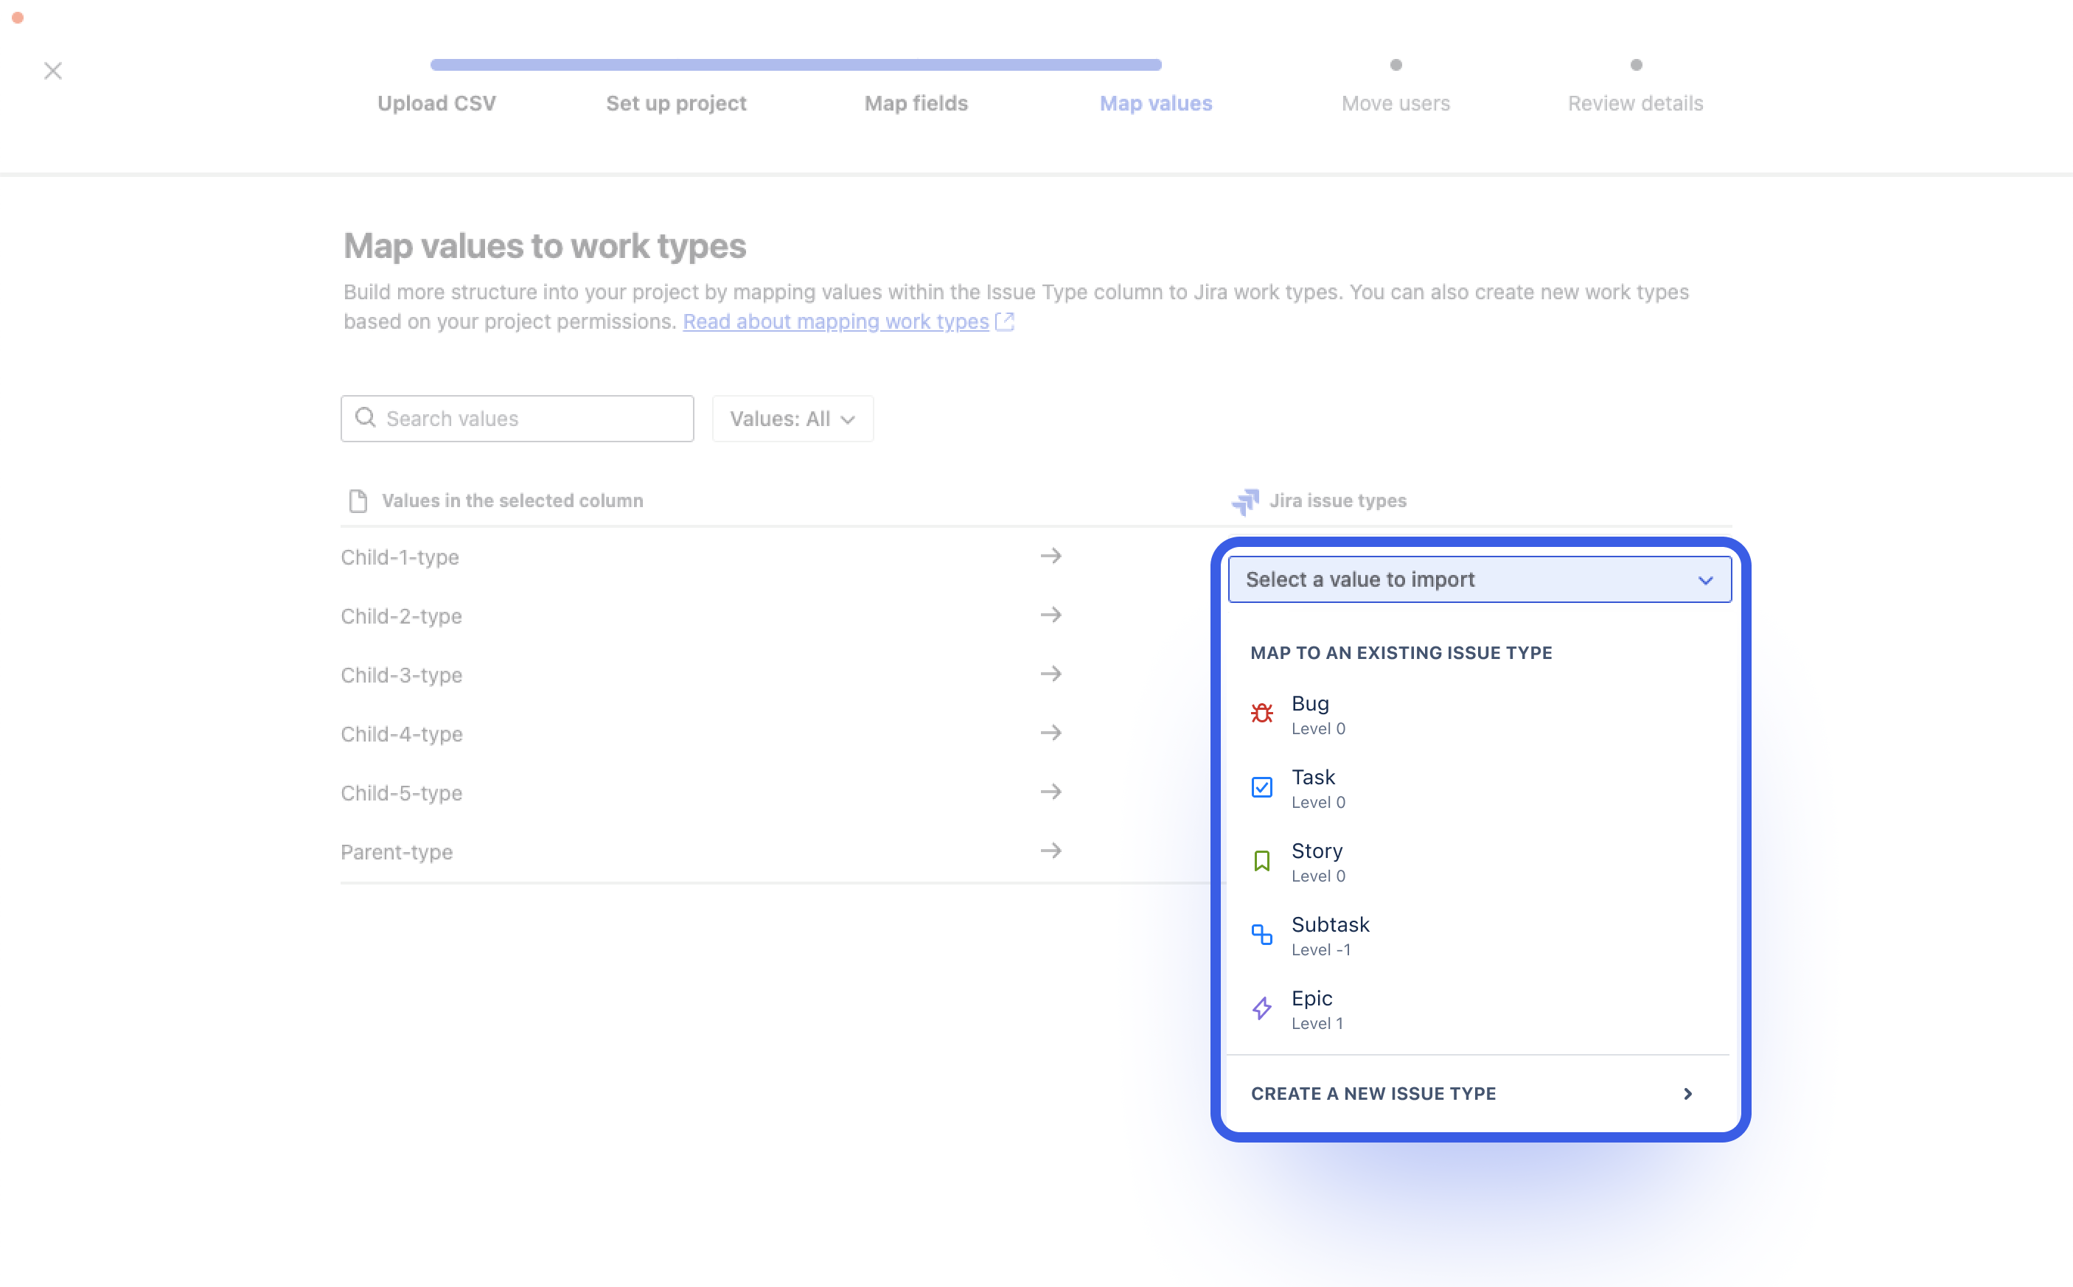Switch to the Upload CSV step
The width and height of the screenshot is (2073, 1287).
coord(436,103)
